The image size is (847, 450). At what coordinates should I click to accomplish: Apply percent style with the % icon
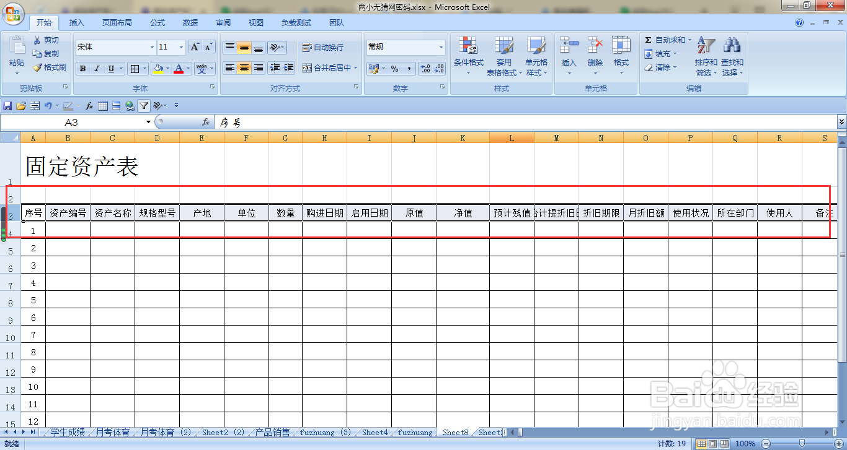pos(394,69)
